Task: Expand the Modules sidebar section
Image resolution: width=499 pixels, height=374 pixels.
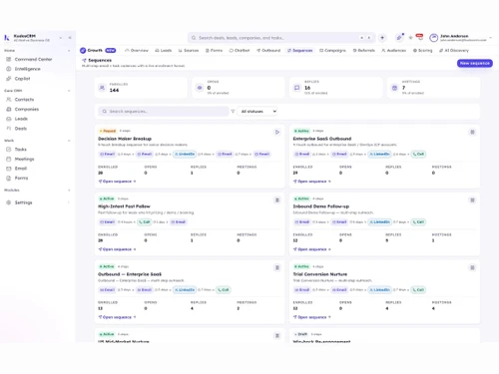Action: [69, 190]
